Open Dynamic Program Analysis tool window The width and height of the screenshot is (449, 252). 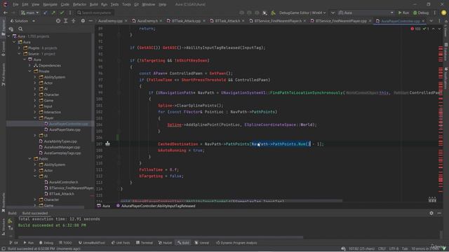[x=236, y=243]
